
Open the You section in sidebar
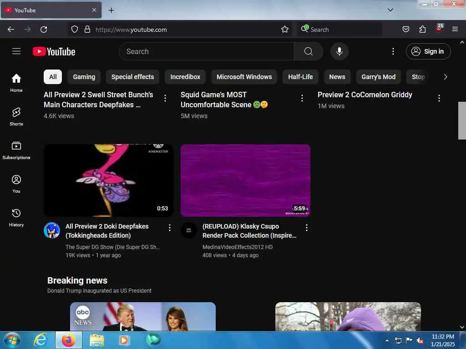click(x=16, y=184)
